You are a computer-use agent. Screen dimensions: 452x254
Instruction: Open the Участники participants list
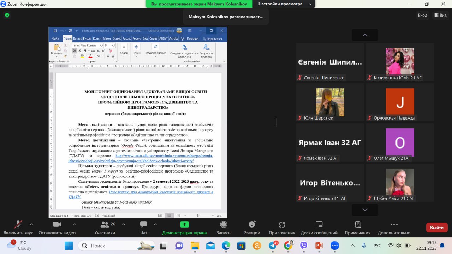click(105, 228)
